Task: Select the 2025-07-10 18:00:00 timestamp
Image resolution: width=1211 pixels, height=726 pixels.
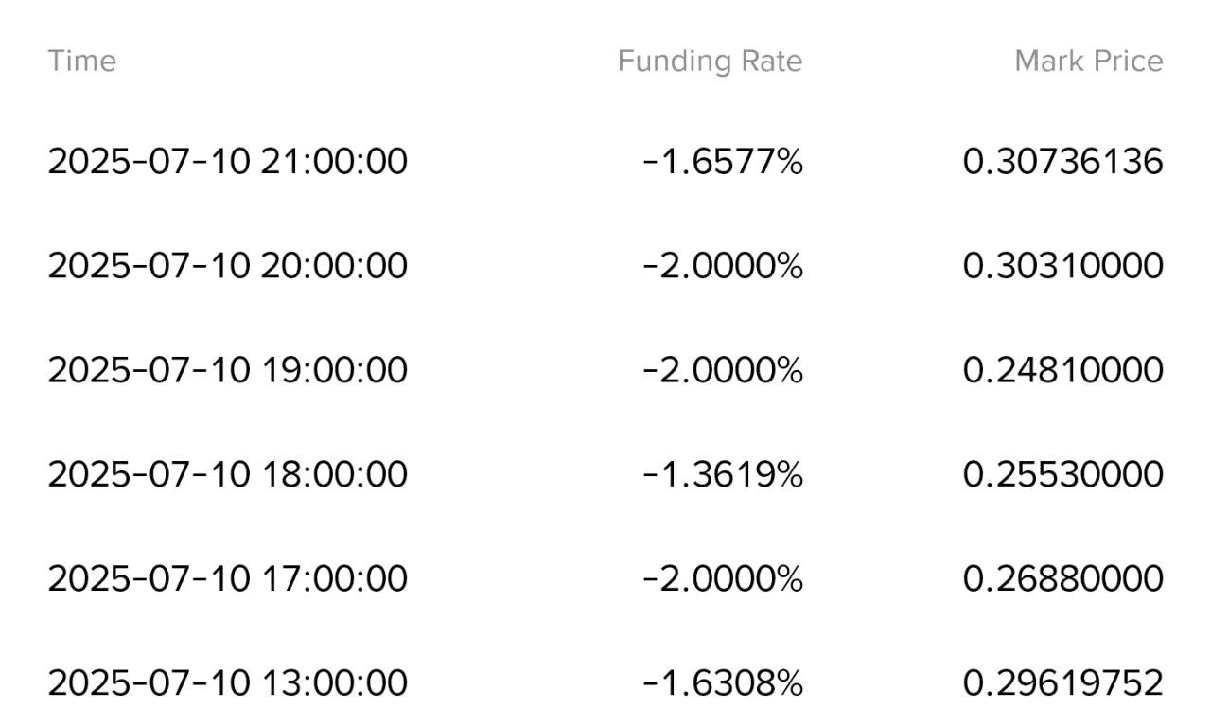Action: 228,473
